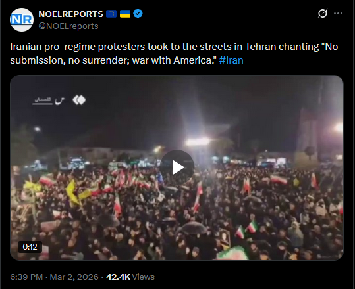The width and height of the screenshot is (355, 289).
Task: Open the NOELREPORTS profile avatar
Action: tap(22, 20)
